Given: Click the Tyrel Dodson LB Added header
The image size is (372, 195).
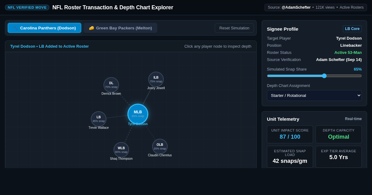Looking at the screenshot, I should [50, 46].
